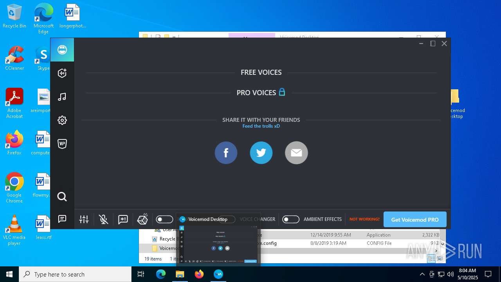501x282 pixels.
Task: Click the Get Voicemod PRO button
Action: coord(415,219)
